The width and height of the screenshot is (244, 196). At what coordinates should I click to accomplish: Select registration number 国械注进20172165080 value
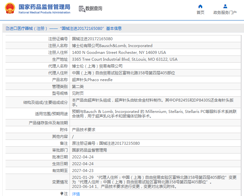click(92, 39)
